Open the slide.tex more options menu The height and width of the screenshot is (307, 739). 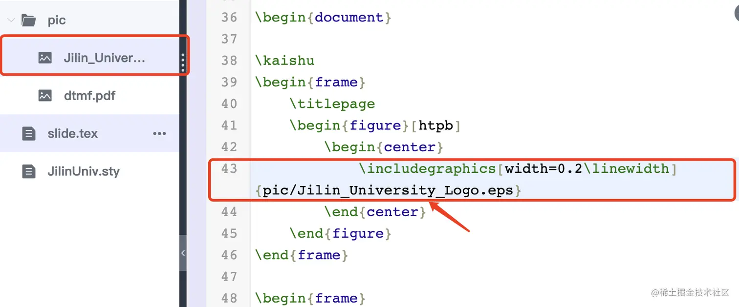(x=159, y=133)
